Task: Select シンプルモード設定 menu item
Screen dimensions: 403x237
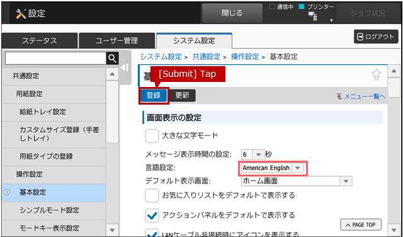Action: click(54, 211)
